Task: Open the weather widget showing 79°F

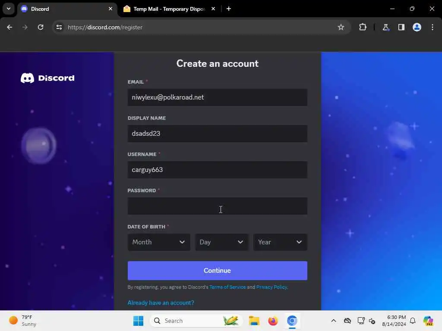Action: [22, 321]
